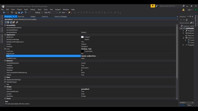Collapse the Appearance category
Screen dimensions: 198x111
click(5, 35)
